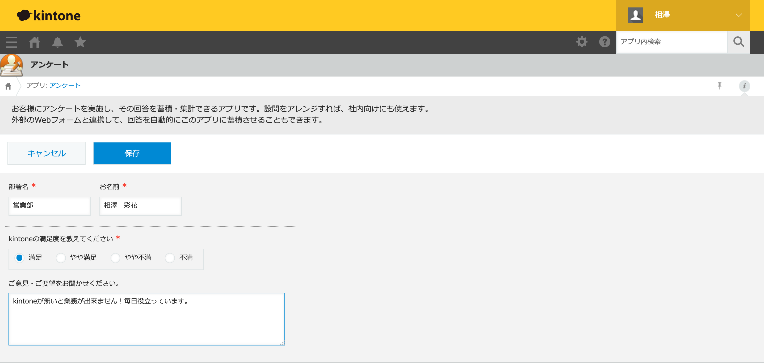Click inside the アプリ内検索 search field
This screenshot has width=764, height=363.
671,42
